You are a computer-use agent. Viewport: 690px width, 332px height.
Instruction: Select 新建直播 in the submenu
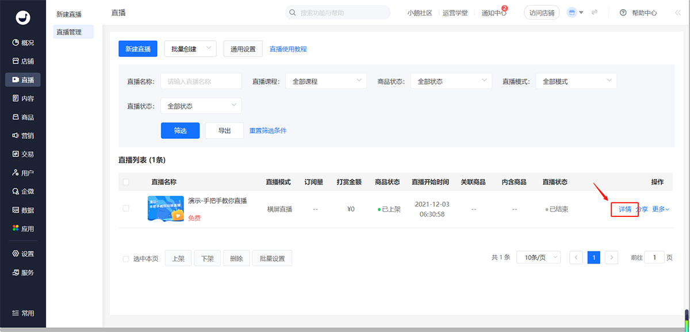[x=70, y=13]
